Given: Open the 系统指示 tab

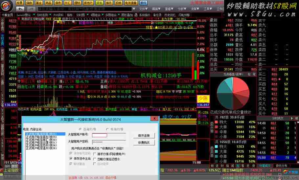Looking at the screenshot, I should (x=145, y=15).
